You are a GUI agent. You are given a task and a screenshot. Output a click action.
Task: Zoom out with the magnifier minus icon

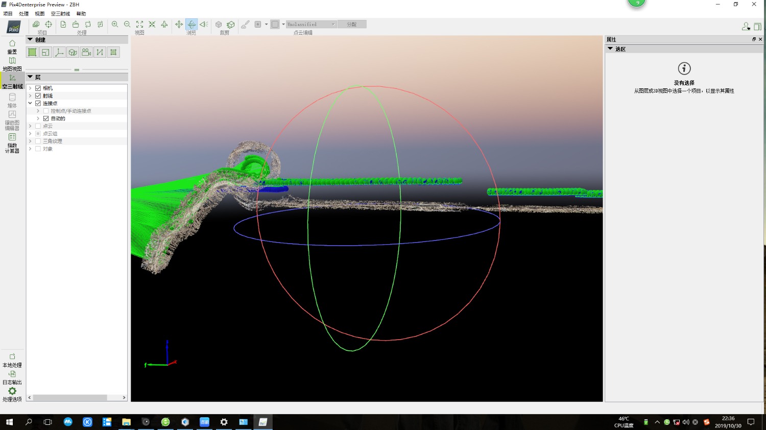tap(127, 24)
